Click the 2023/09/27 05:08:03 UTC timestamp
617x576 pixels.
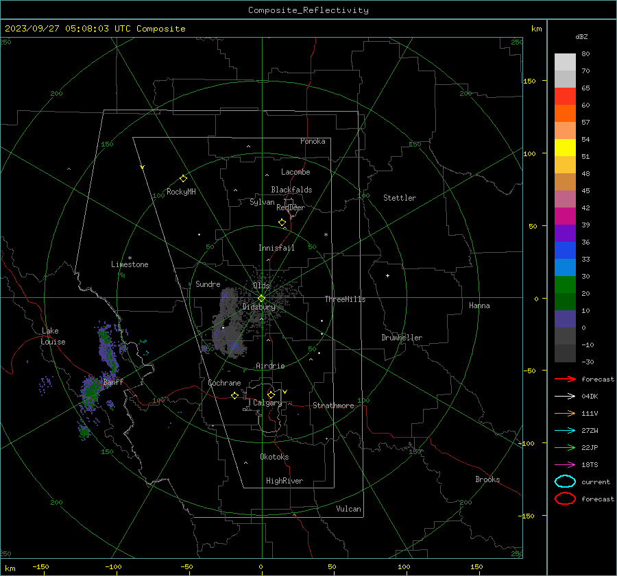tap(95, 29)
